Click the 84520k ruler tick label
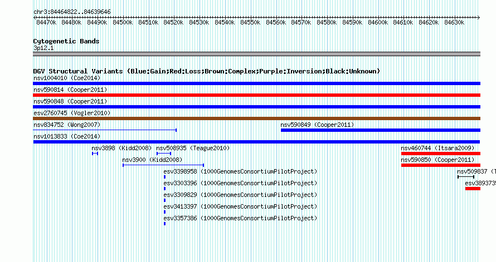The image size is (496, 262). (x=173, y=22)
